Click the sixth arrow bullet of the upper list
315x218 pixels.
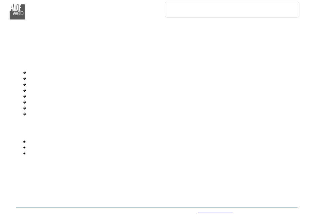point(25,102)
